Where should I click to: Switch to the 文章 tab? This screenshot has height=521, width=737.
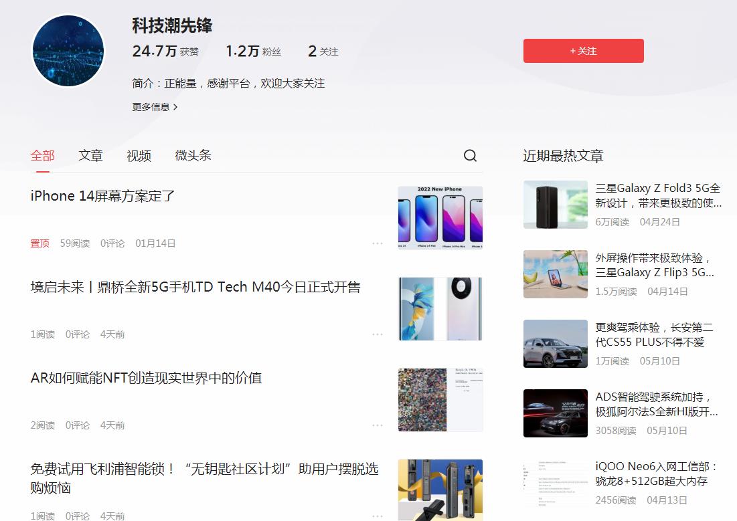click(91, 156)
